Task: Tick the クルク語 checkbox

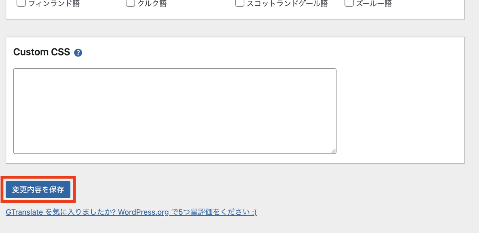Action: tap(130, 4)
